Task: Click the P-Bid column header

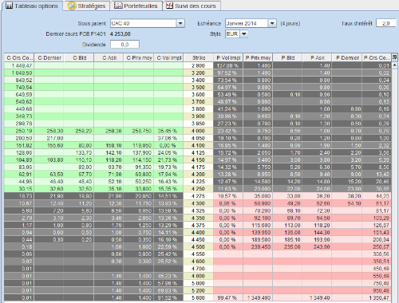Action: pyautogui.click(x=287, y=57)
